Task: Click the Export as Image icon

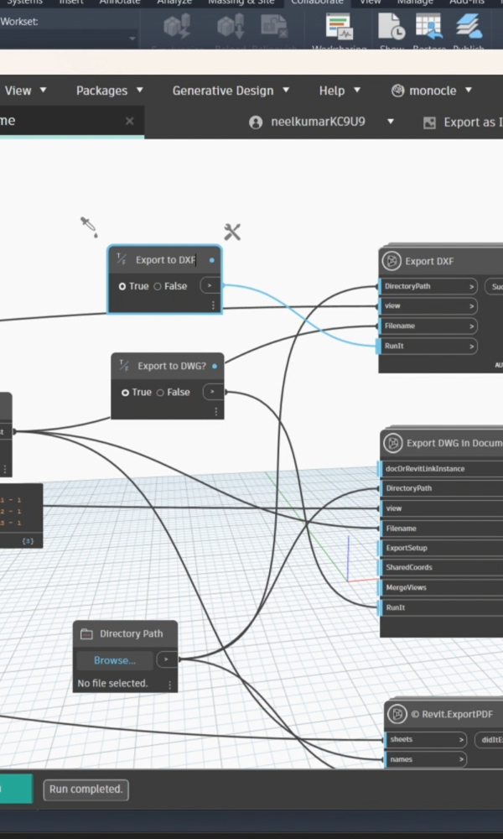Action: (429, 123)
